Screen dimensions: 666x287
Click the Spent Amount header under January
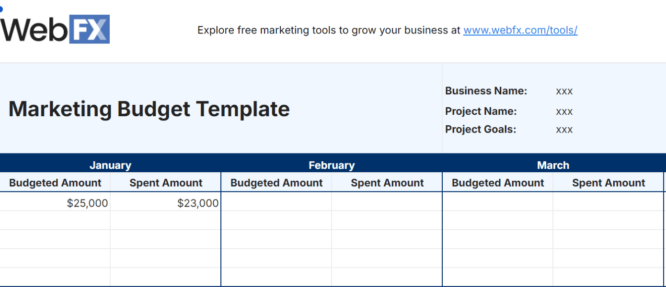[x=165, y=182]
